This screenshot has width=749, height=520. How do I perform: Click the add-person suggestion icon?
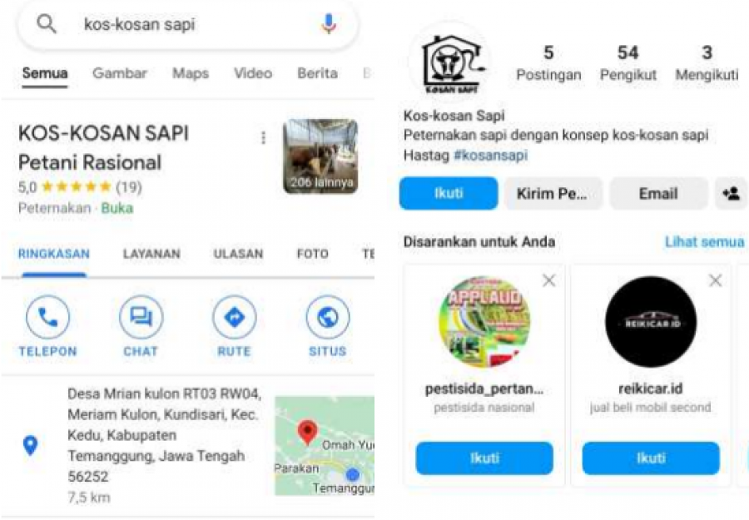(x=732, y=193)
